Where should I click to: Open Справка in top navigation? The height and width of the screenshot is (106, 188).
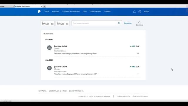tap(107, 11)
